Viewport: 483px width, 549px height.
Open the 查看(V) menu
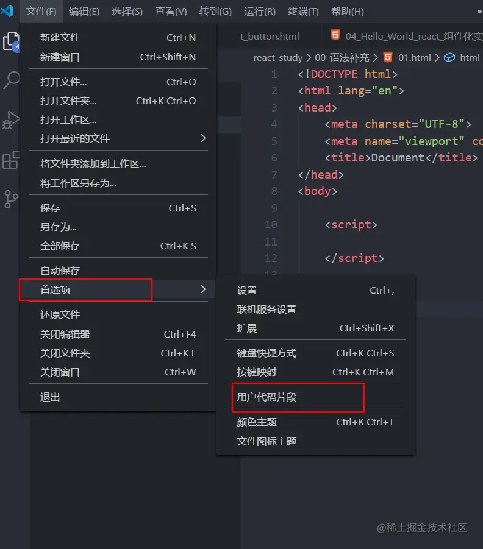(171, 11)
